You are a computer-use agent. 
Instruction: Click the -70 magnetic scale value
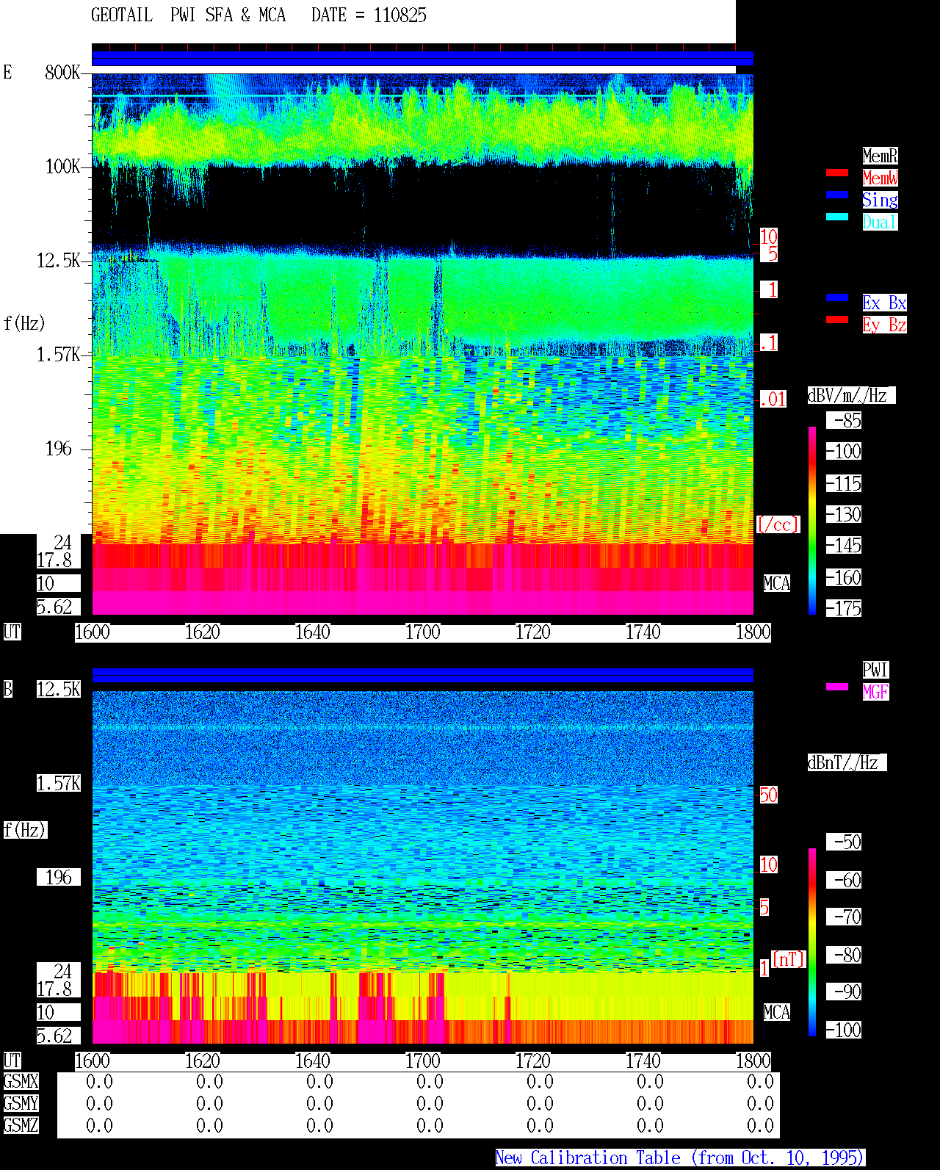[845, 917]
